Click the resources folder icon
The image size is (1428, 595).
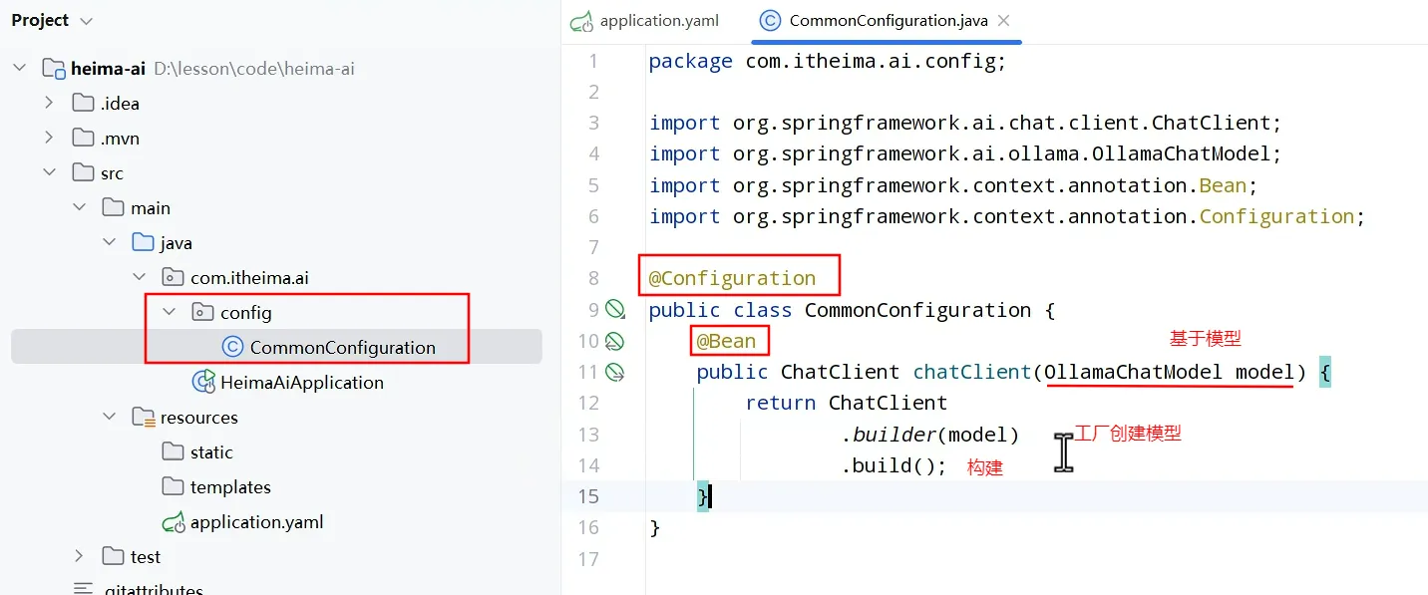click(144, 417)
